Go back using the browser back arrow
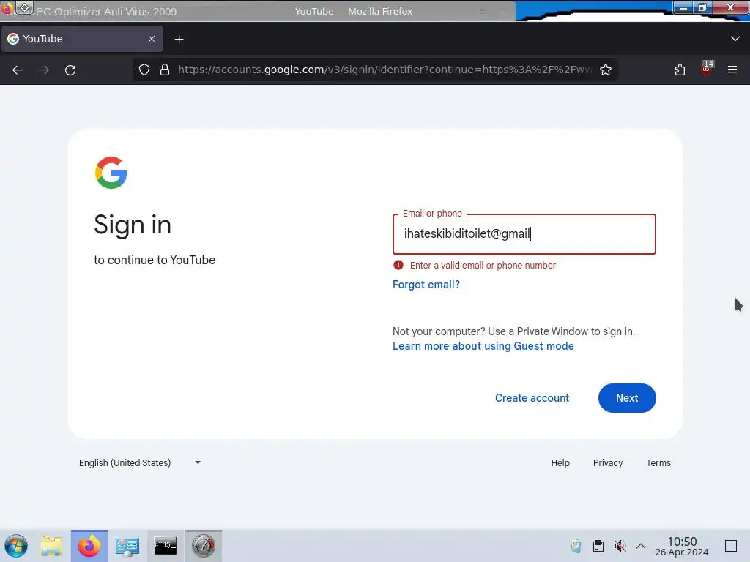Viewport: 750px width, 562px height. tap(18, 70)
